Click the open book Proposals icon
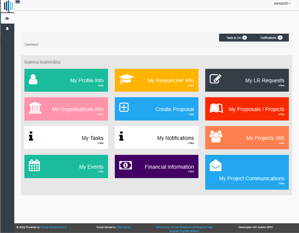Screen dimensions: 299x233 tap(216, 108)
